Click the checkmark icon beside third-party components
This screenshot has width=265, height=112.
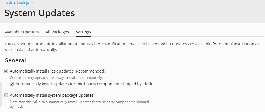pos(12,84)
